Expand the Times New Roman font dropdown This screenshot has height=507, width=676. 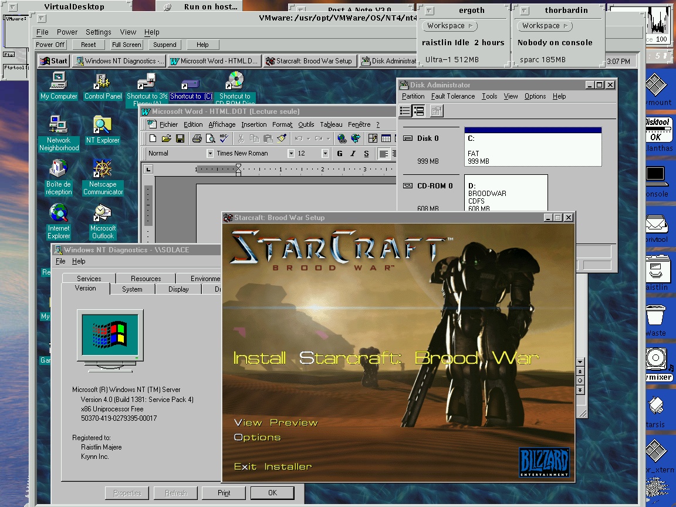[x=291, y=154]
